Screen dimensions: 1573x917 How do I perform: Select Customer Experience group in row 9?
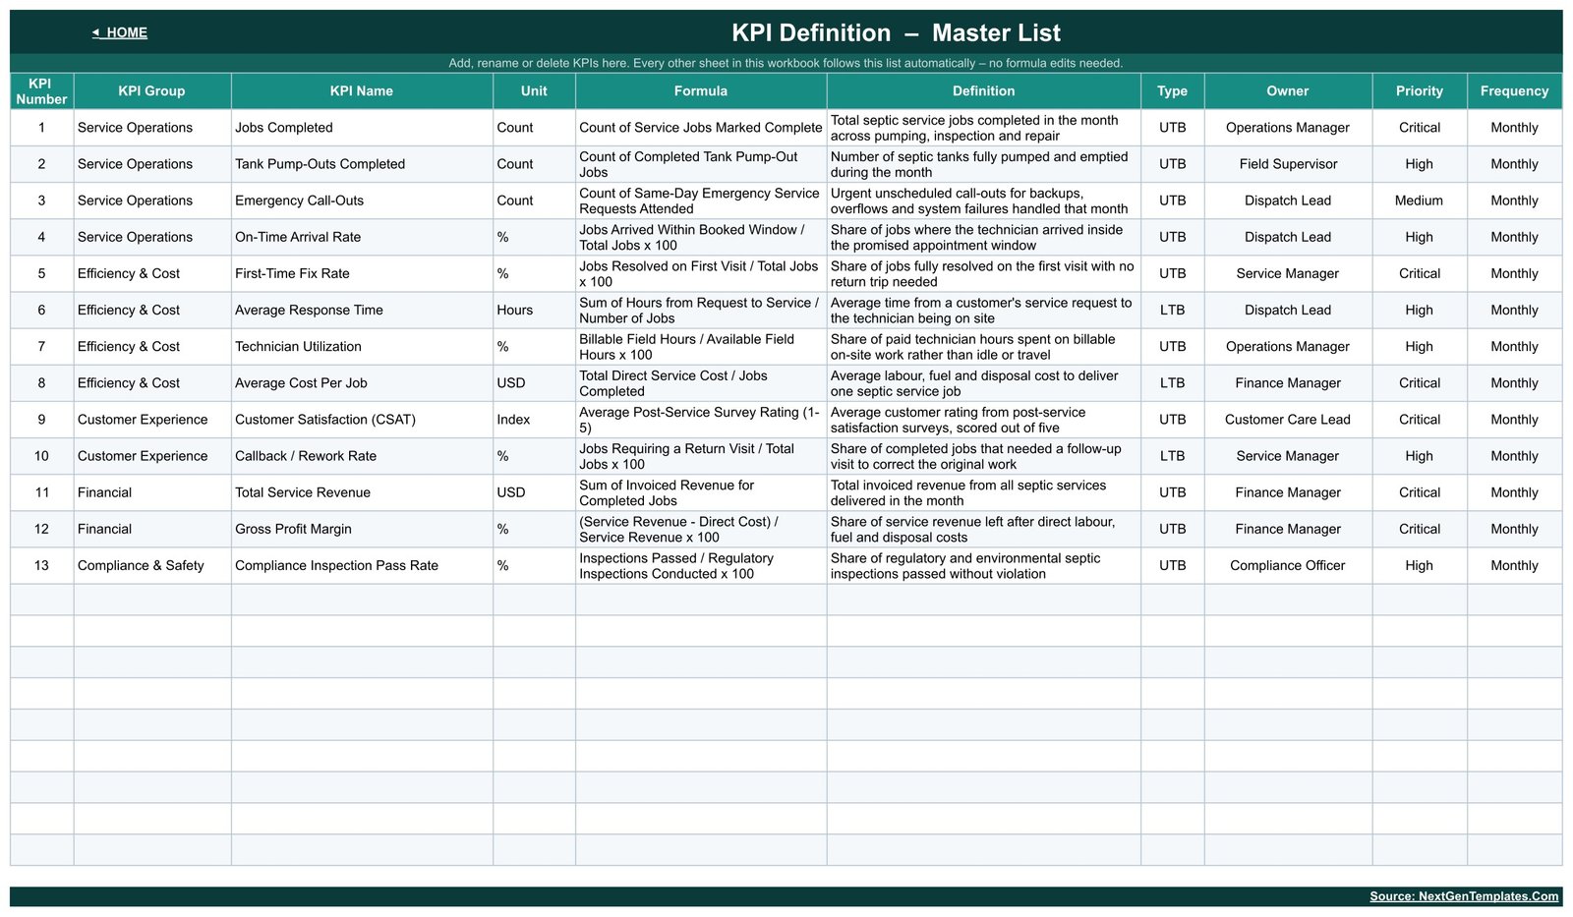pyautogui.click(x=152, y=419)
